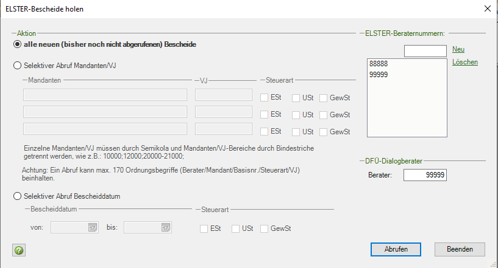This screenshot has height=268, width=498.
Task: Click third Mandanten input field
Action: 105,129
